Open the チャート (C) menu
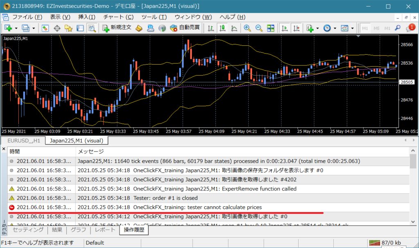The width and height of the screenshot is (419, 248). pyautogui.click(x=118, y=17)
